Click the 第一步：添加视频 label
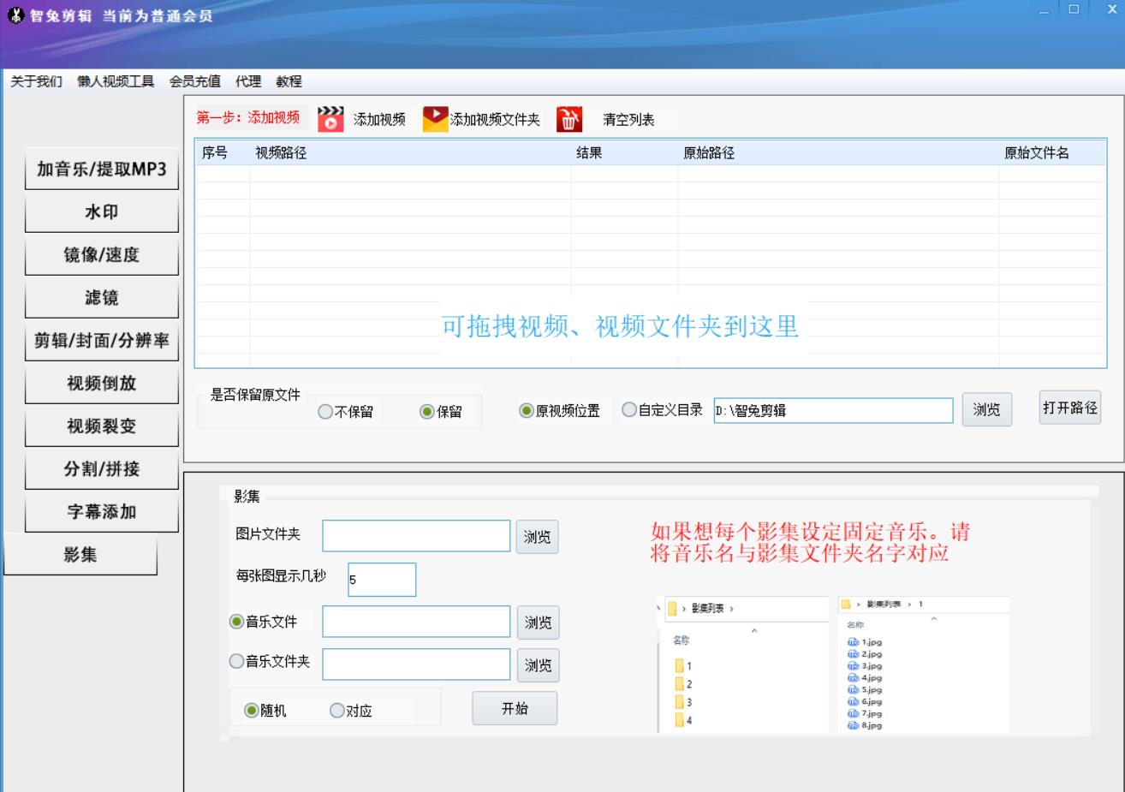Screen dimensions: 1125x792 pos(248,117)
